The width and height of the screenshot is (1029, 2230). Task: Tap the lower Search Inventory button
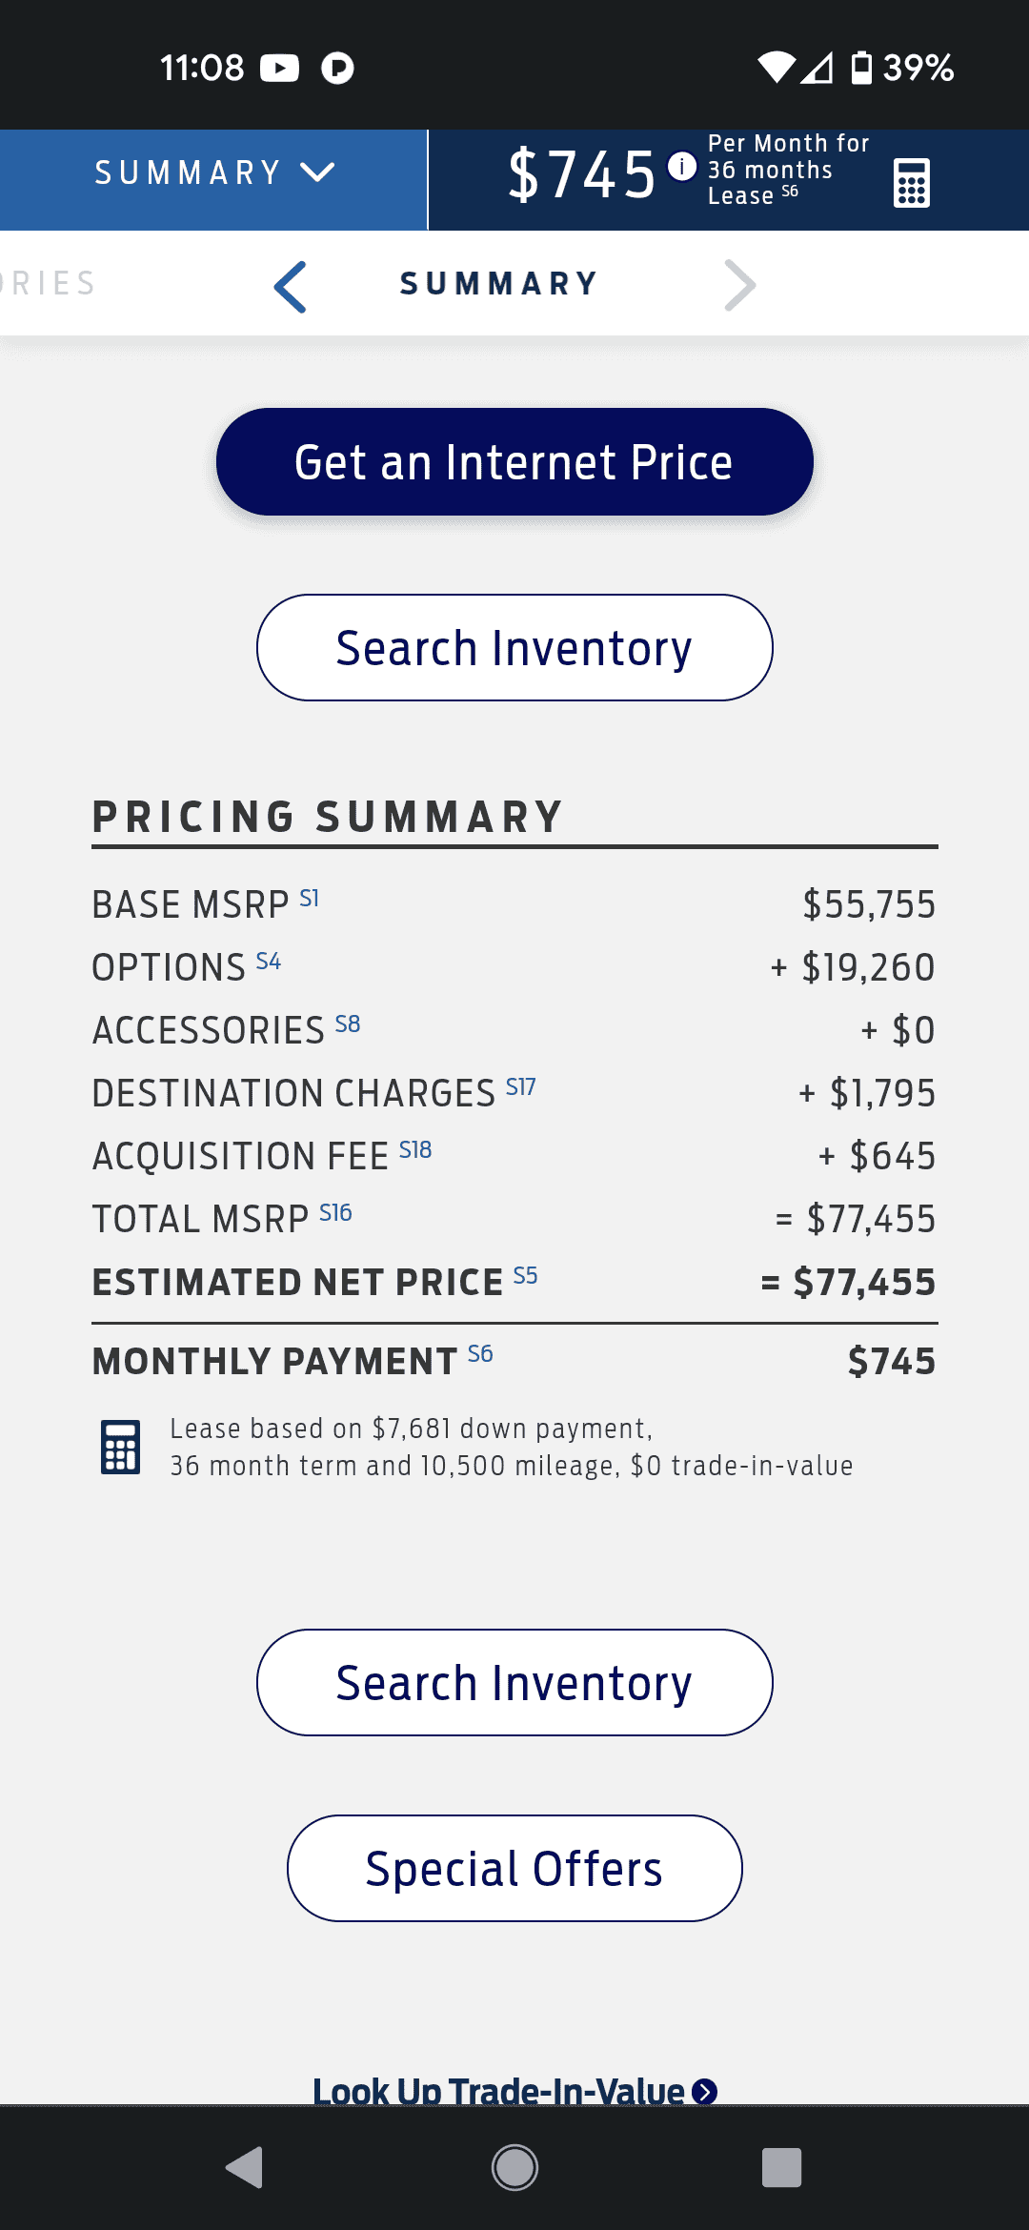(x=514, y=1683)
